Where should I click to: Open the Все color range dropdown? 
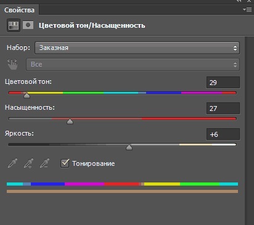[133, 65]
